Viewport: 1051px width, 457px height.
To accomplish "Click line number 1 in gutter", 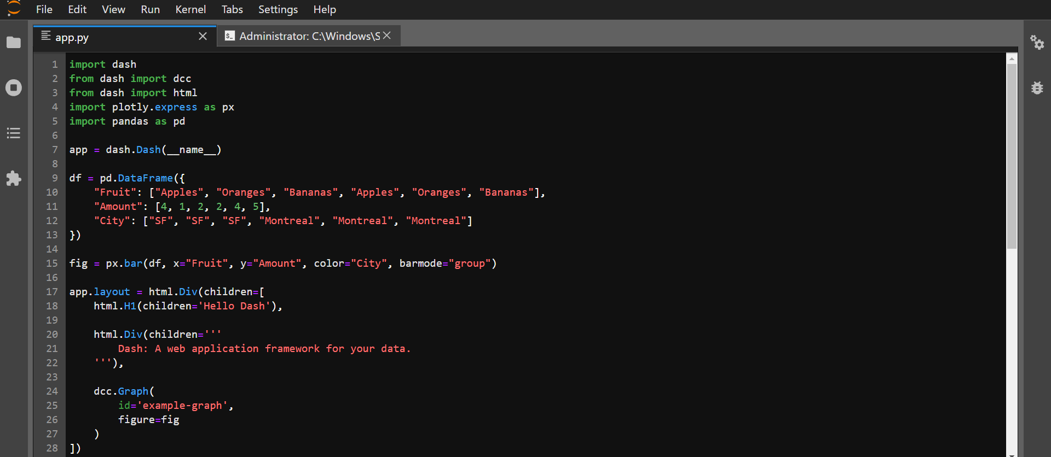I will click(x=55, y=64).
